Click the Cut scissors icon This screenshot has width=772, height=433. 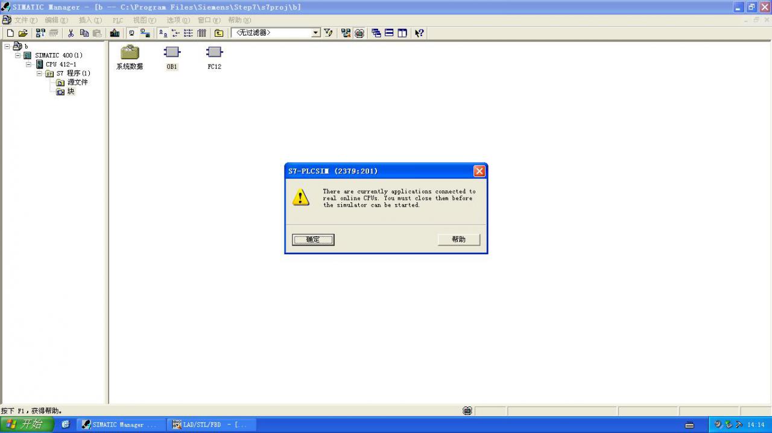(x=71, y=33)
